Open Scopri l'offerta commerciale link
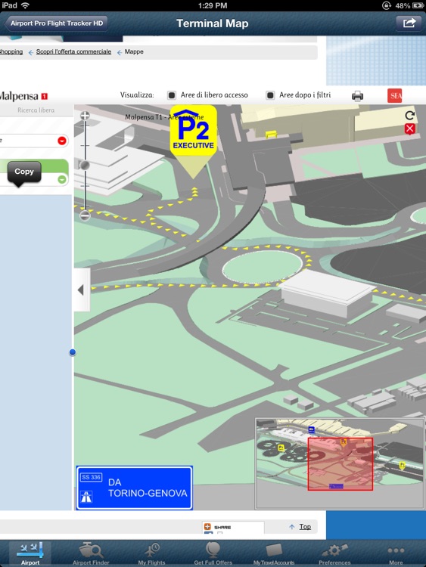Image resolution: width=426 pixels, height=567 pixels. pyautogui.click(x=73, y=51)
